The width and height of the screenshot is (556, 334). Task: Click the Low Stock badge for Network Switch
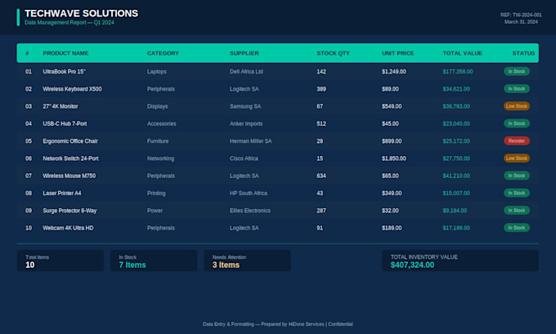(x=517, y=158)
